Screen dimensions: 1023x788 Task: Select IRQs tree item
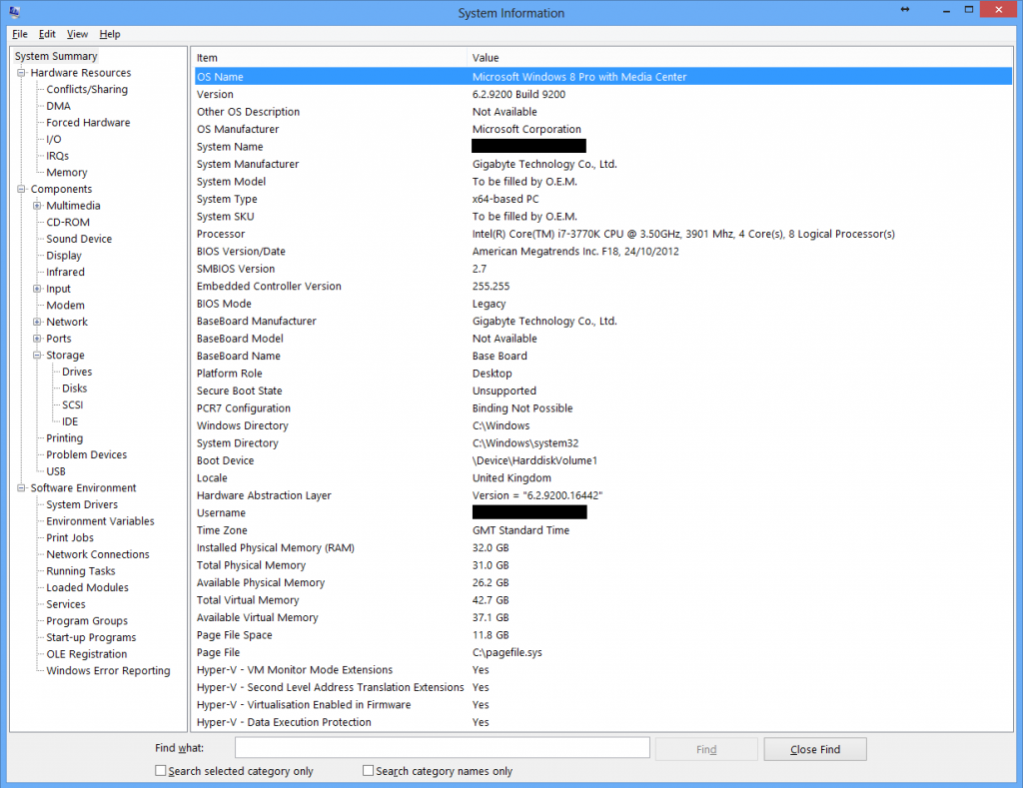(x=57, y=156)
